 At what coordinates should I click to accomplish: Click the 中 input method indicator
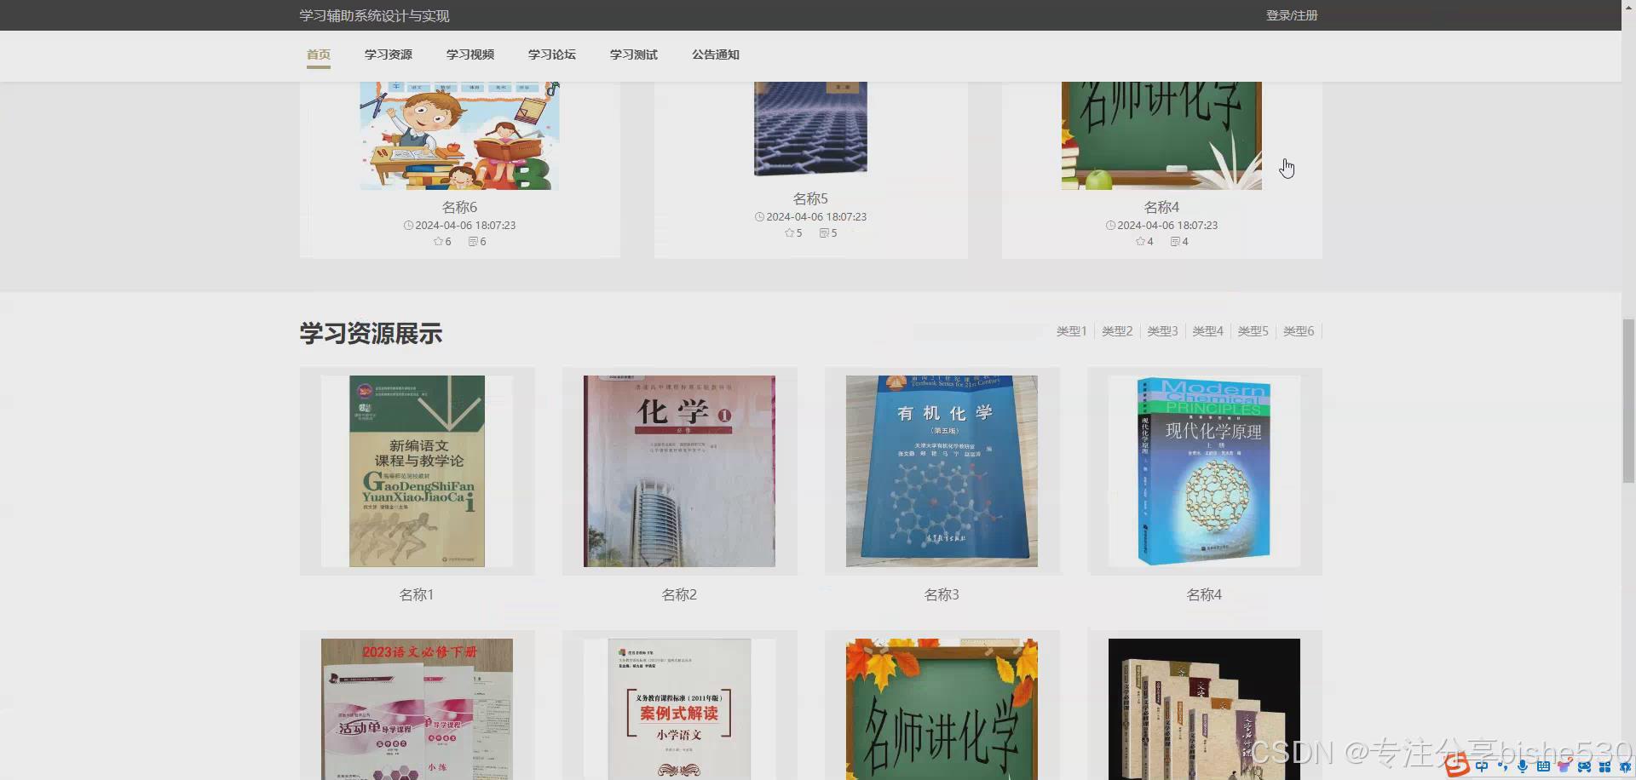click(x=1482, y=766)
